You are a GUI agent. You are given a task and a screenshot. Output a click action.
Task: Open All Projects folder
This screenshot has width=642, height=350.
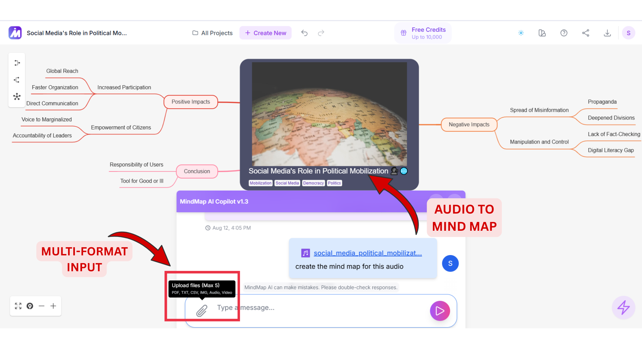click(212, 33)
